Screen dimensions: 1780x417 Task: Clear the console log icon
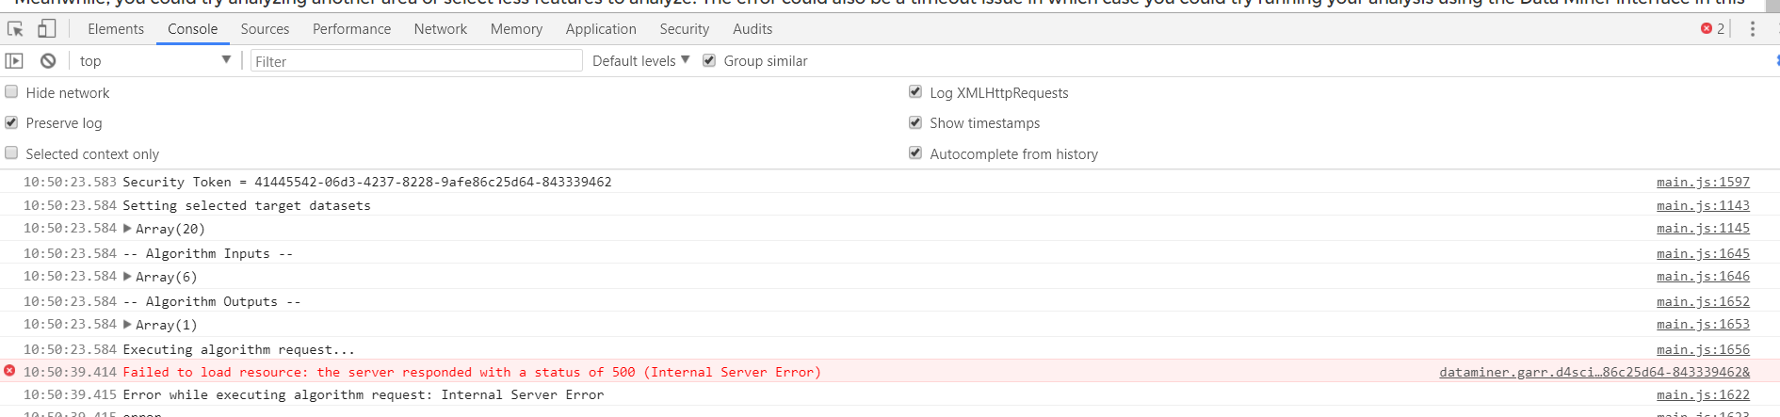click(48, 61)
